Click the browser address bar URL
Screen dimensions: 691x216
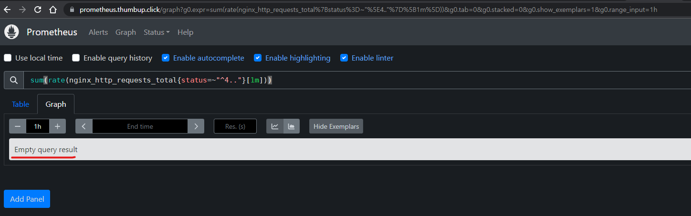[x=368, y=10]
